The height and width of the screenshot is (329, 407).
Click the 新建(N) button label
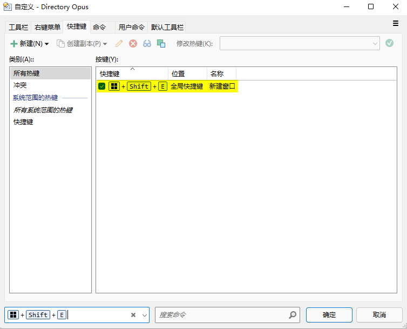(x=31, y=44)
